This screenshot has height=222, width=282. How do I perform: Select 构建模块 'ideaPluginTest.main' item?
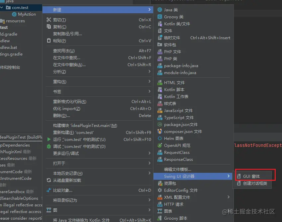pyautogui.click(x=98, y=126)
